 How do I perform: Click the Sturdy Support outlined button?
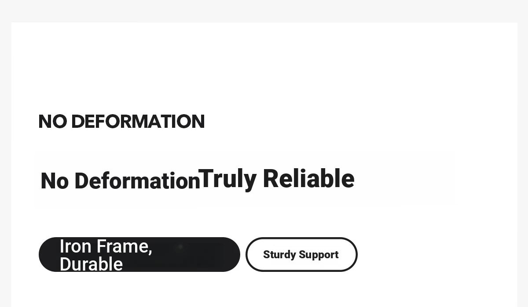[x=301, y=255]
